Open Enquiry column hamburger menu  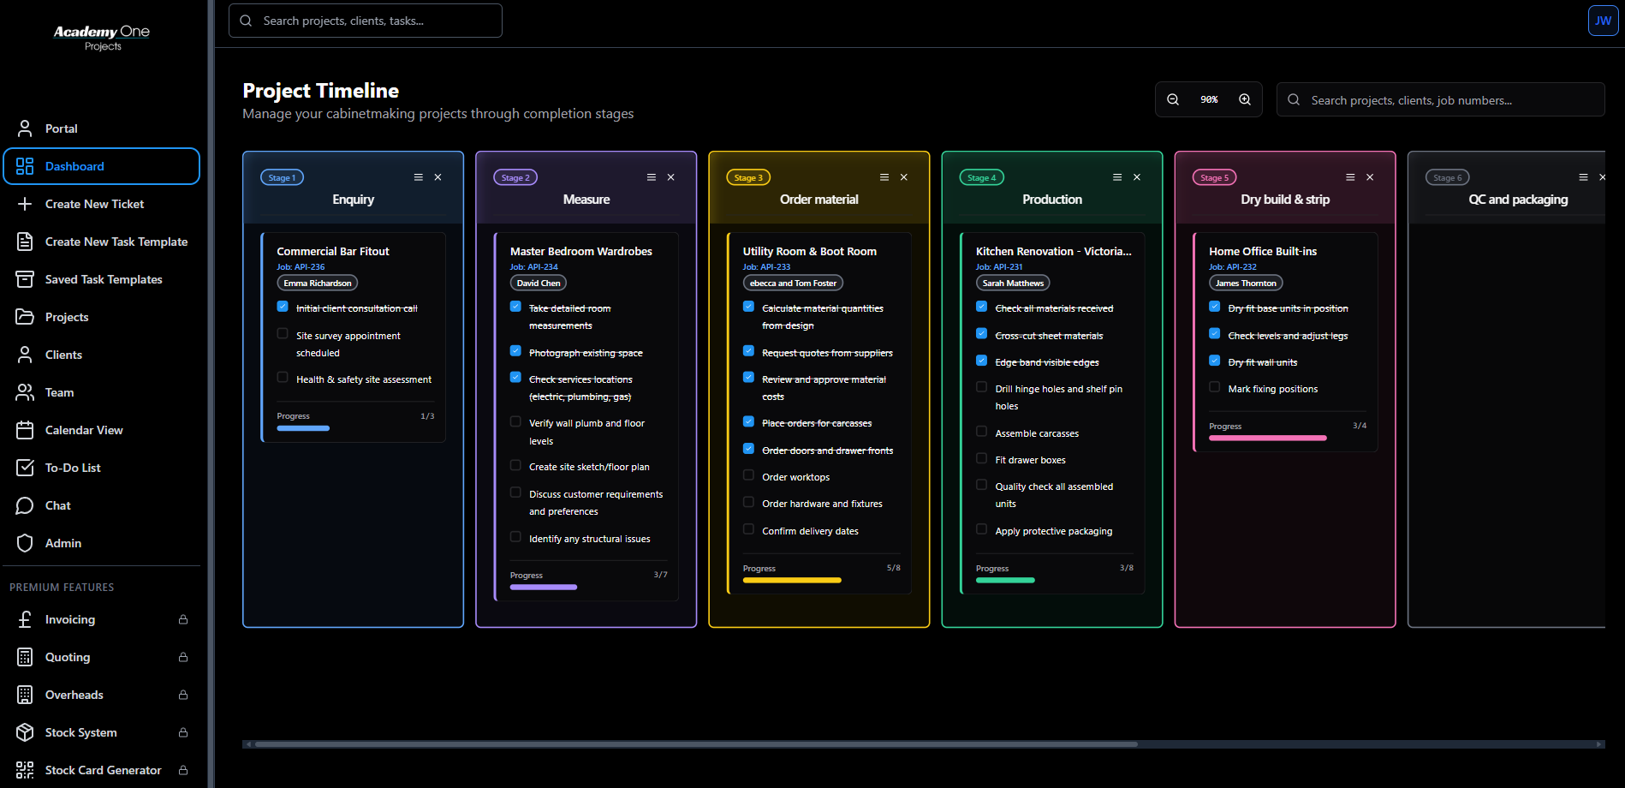tap(419, 177)
